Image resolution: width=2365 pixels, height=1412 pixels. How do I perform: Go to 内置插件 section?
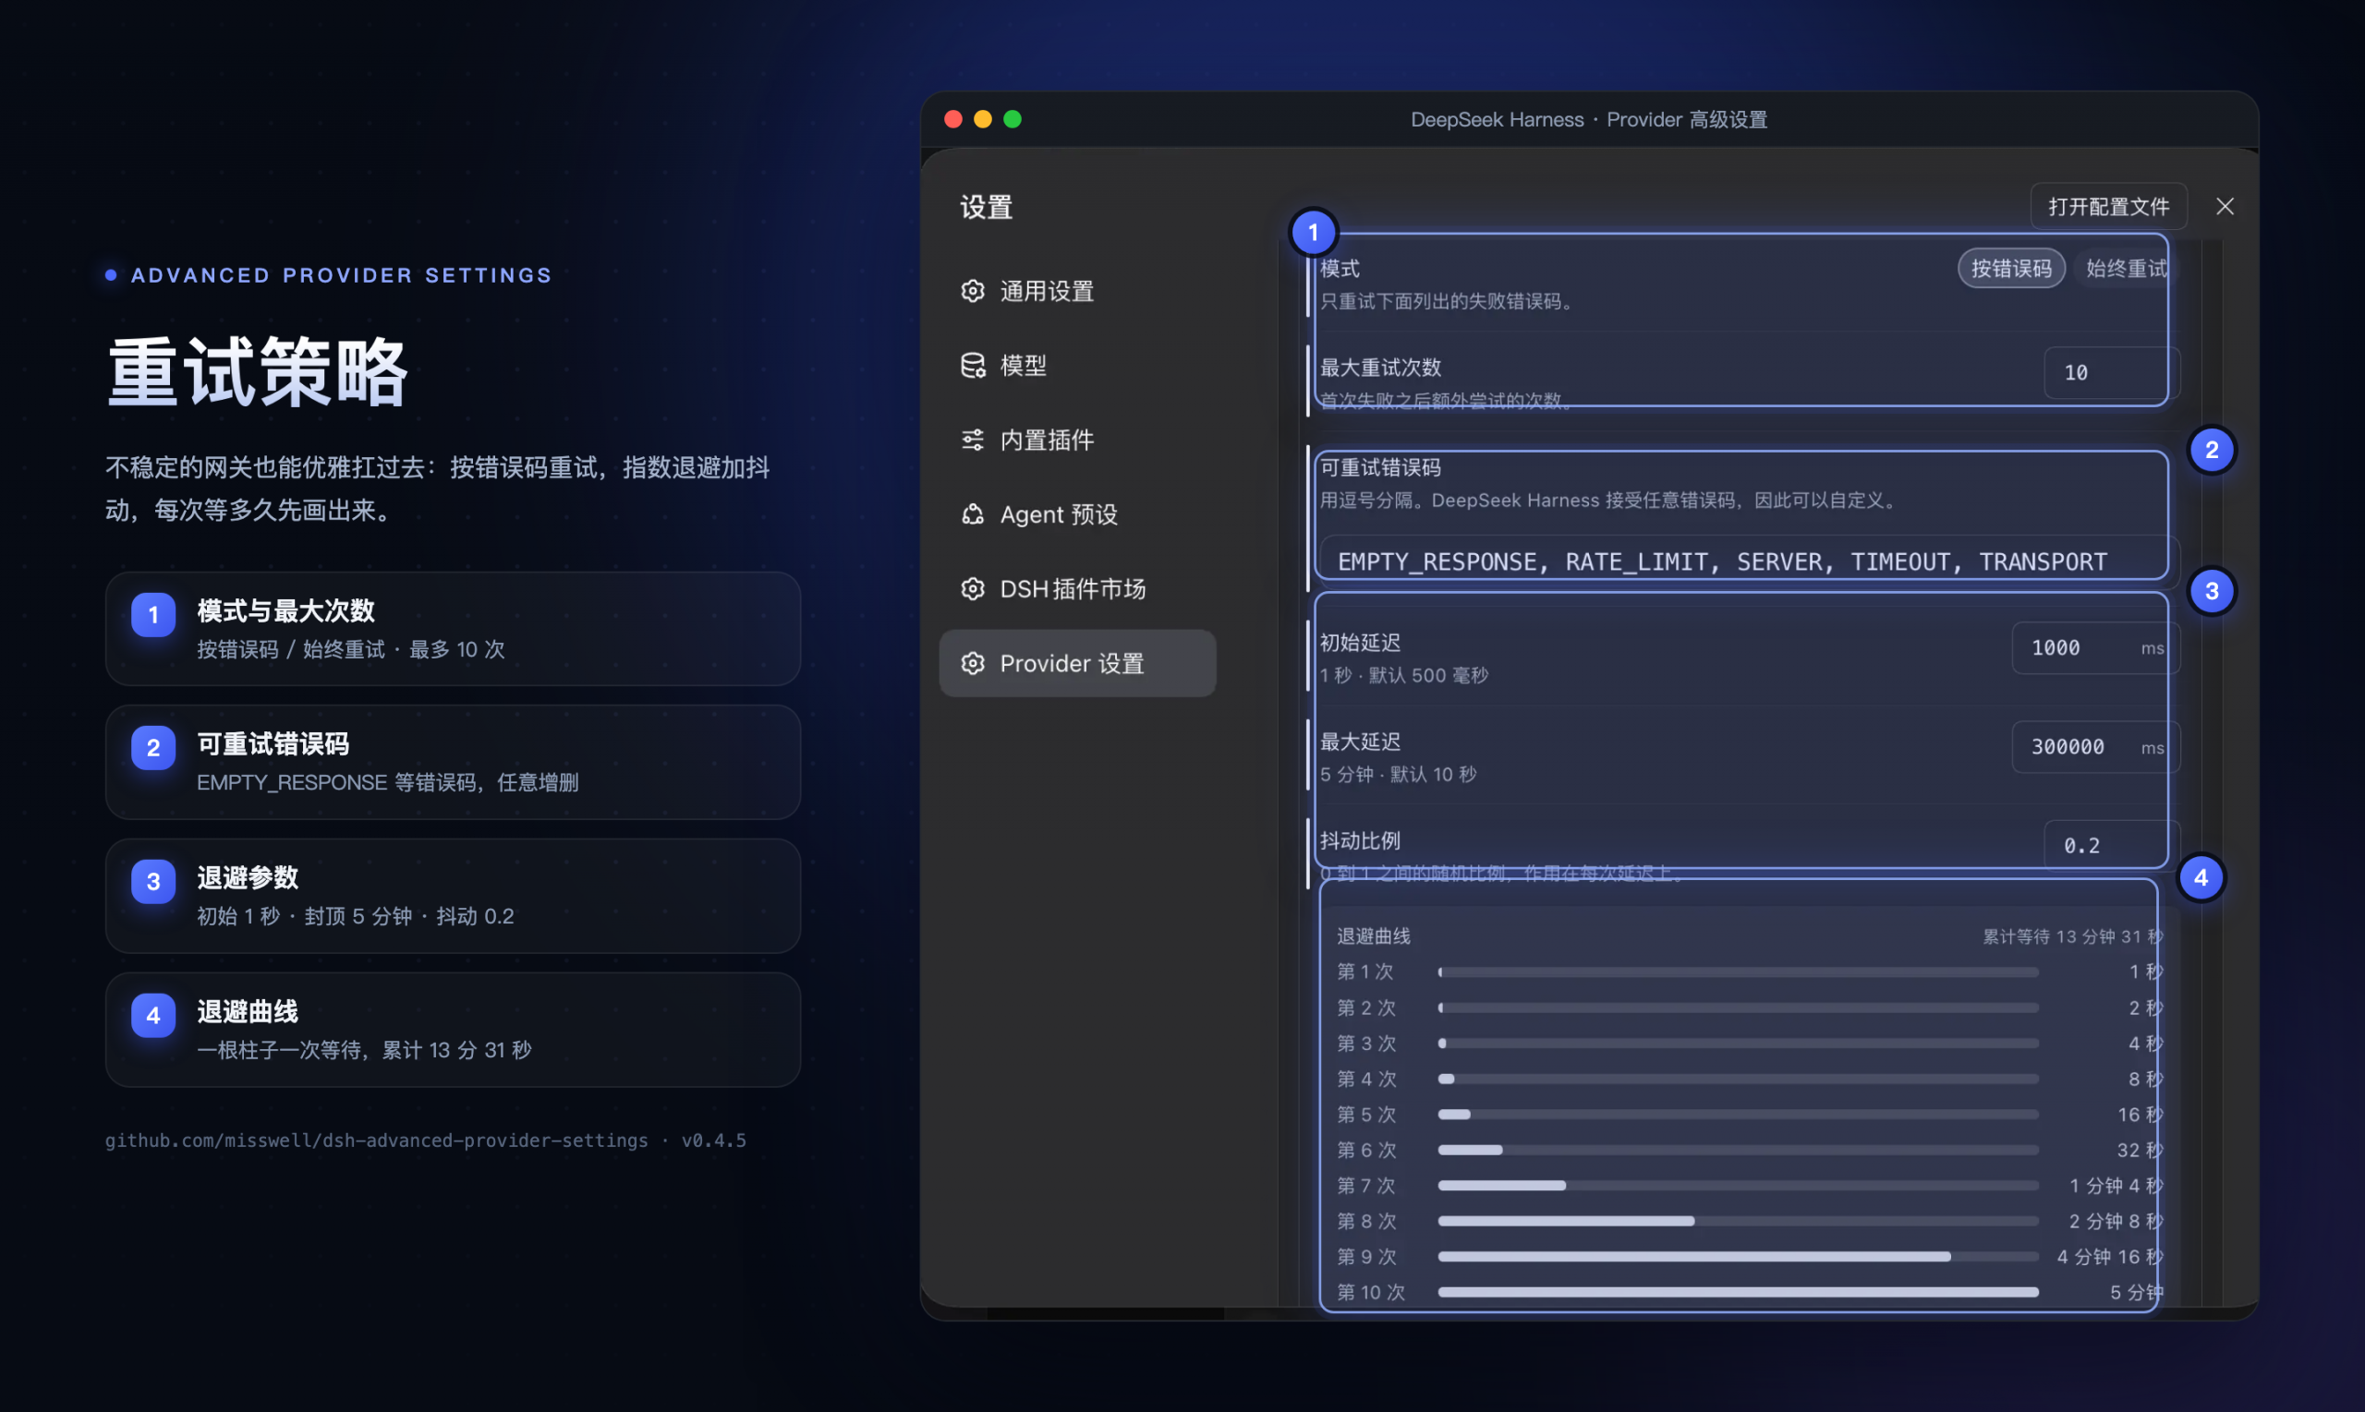pyautogui.click(x=1077, y=440)
